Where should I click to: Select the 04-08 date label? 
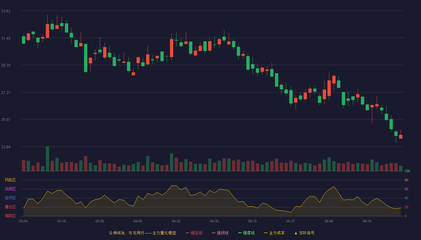[138, 221]
